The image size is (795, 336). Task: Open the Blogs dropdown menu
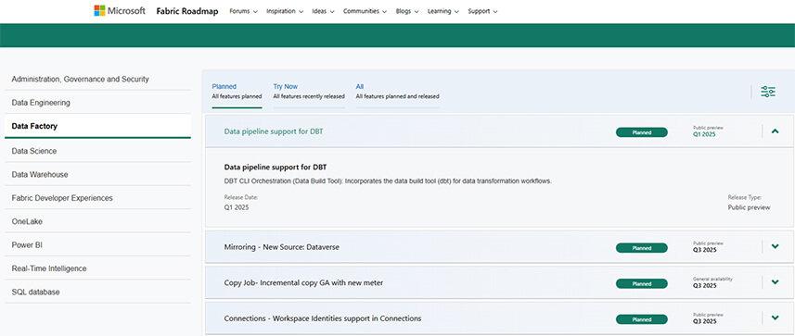click(x=407, y=11)
